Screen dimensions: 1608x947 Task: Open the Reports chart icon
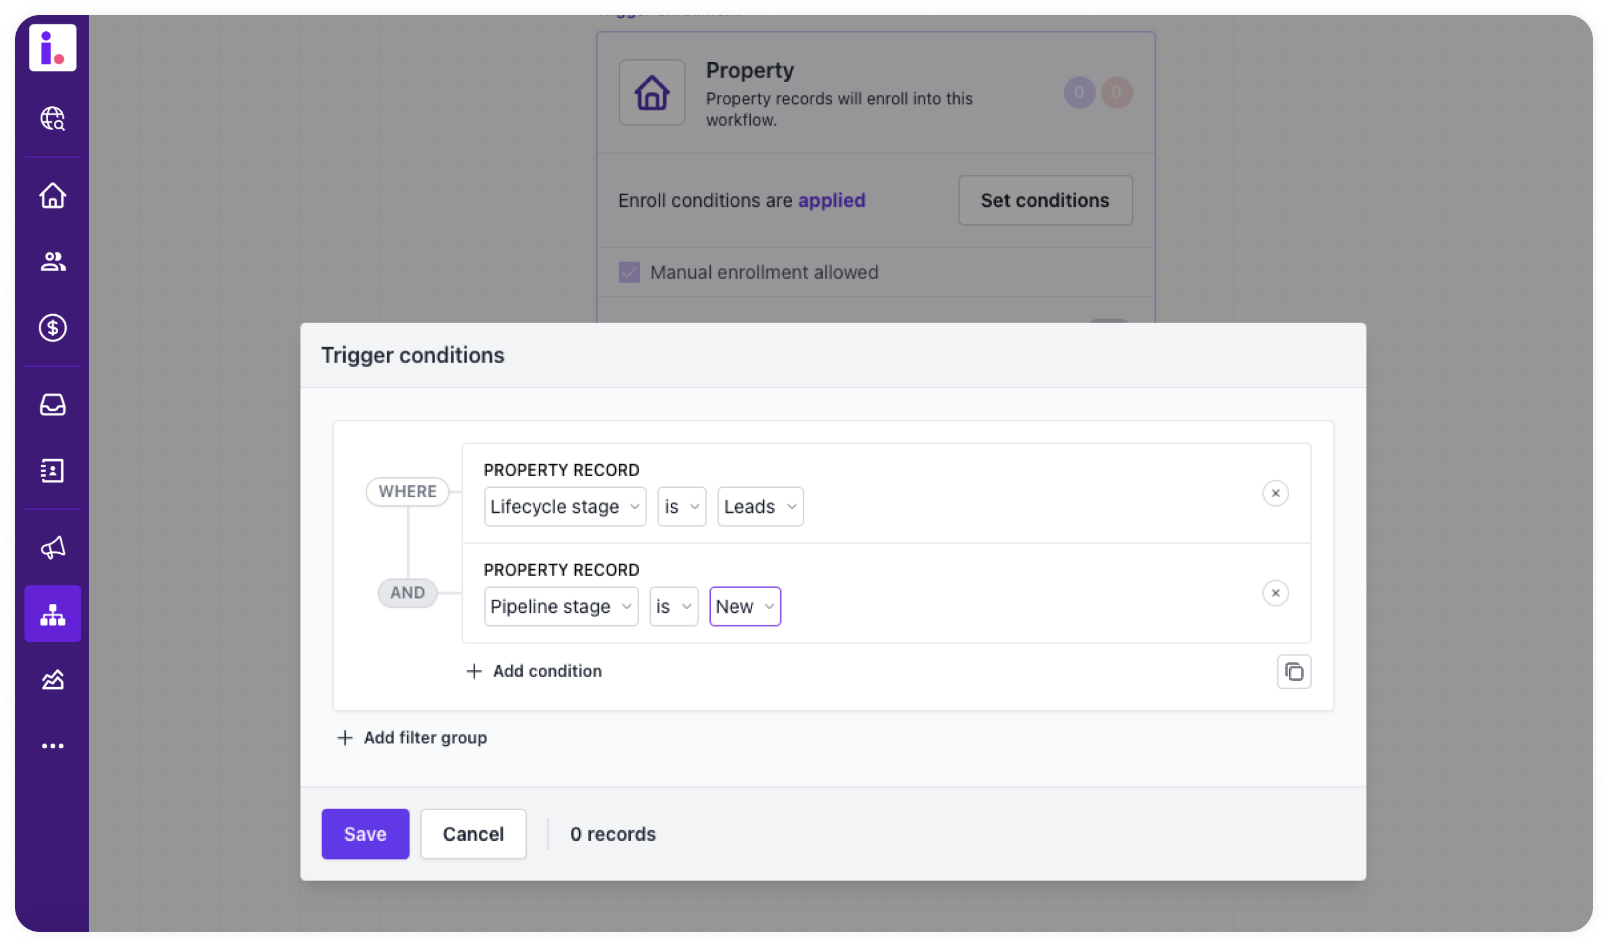(53, 680)
